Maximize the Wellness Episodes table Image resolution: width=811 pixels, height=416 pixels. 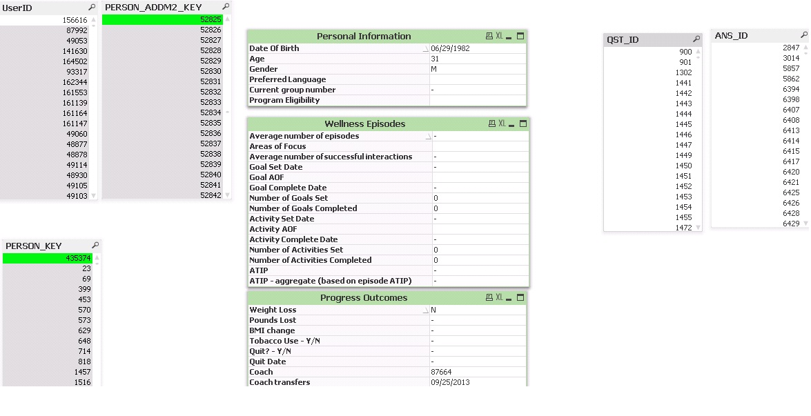pos(523,123)
